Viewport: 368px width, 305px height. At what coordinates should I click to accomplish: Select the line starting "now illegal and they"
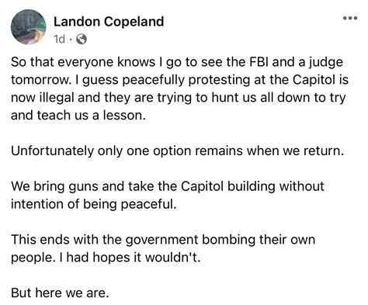point(179,98)
